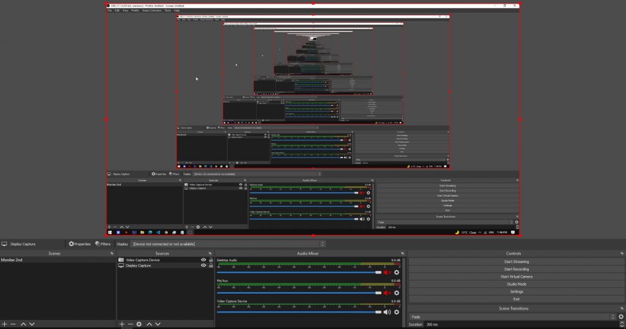Viewport: 626px width, 329px height.
Task: Open source properties gear in Sources dock footer
Action: 139,324
